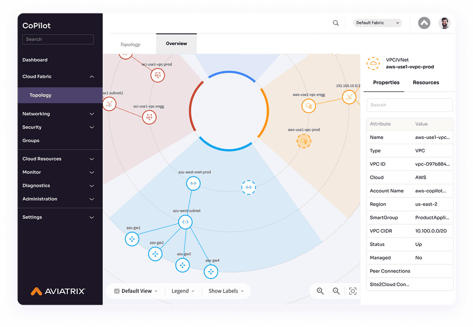Click the zoom out magnifier icon
Screen dimensions: 473x327
pyautogui.click(x=336, y=291)
